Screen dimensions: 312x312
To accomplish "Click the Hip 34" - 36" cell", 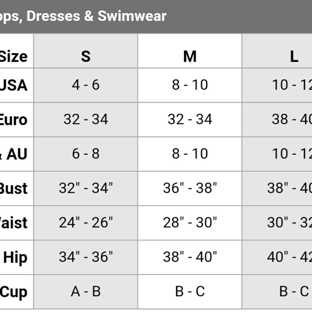I will click(86, 257).
